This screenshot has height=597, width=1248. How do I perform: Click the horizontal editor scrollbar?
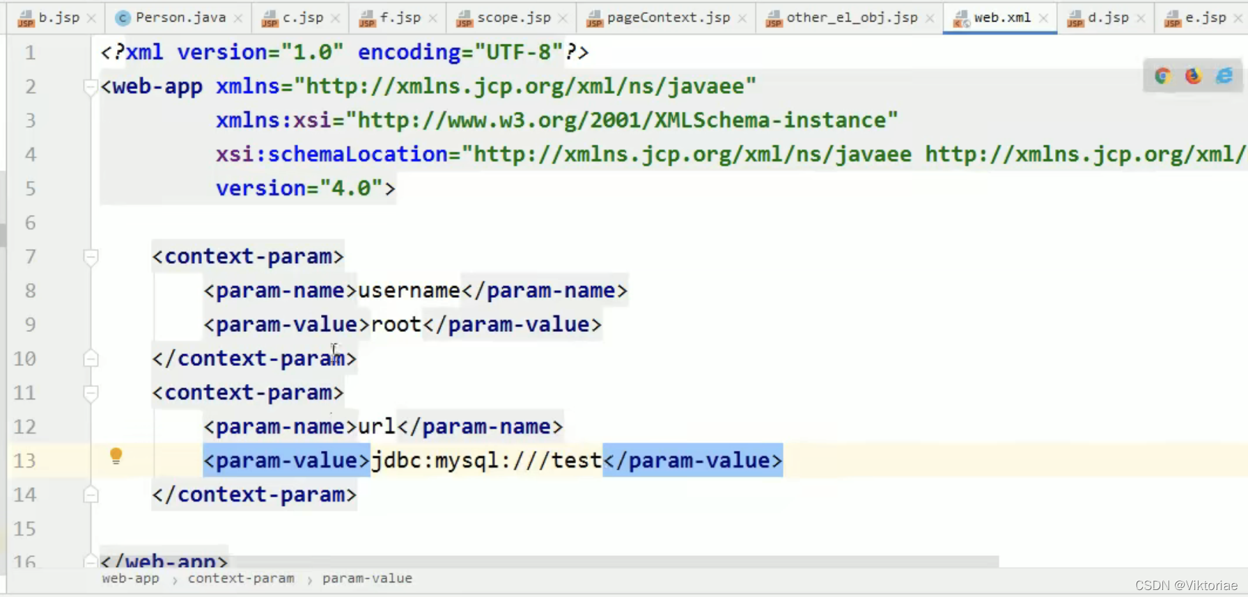[x=549, y=561]
